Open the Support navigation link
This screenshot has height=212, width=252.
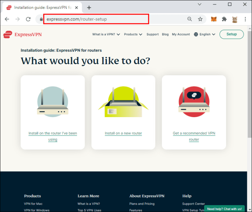coord(153,34)
